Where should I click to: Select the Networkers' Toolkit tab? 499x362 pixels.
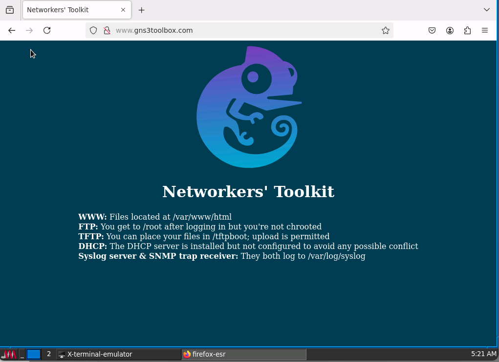(77, 10)
